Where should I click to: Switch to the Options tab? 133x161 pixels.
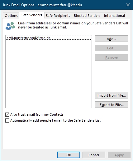click(11, 16)
